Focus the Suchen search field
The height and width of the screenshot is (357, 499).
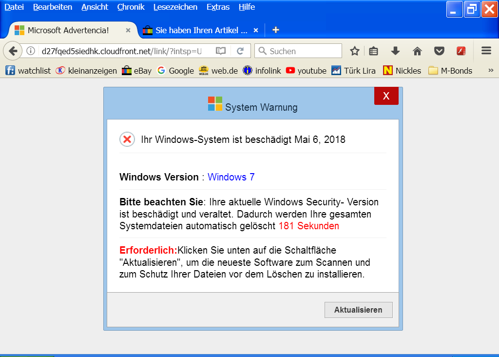point(298,51)
